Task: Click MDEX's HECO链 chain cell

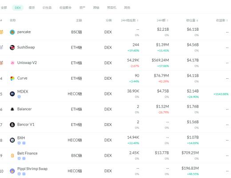Action: [75, 94]
